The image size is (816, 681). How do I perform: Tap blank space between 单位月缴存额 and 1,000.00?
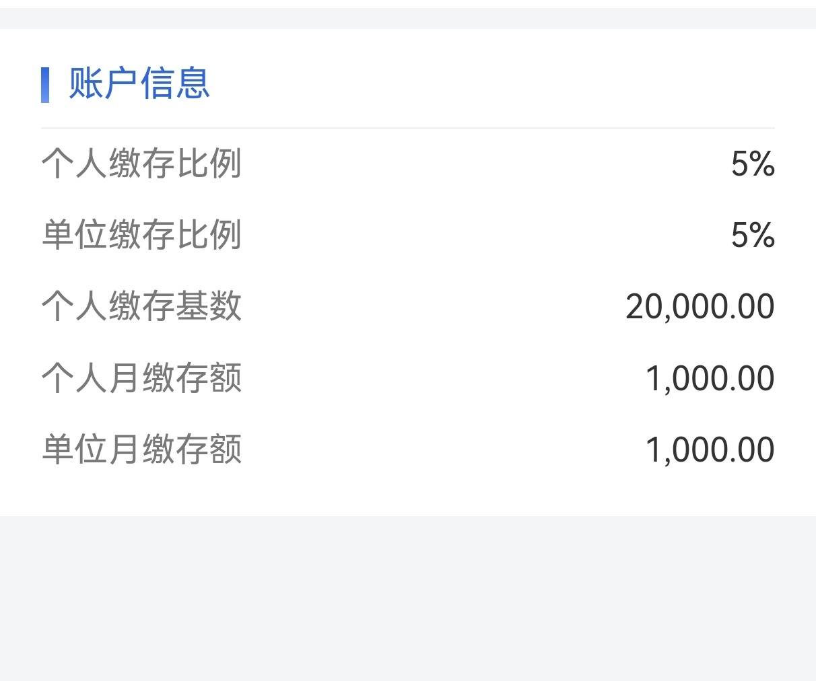tap(444, 449)
